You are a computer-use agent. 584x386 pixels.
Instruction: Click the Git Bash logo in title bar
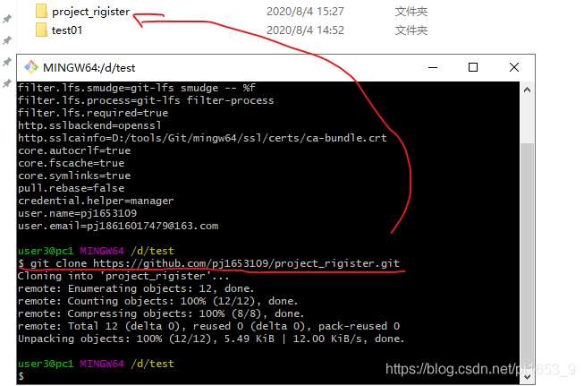tap(31, 67)
